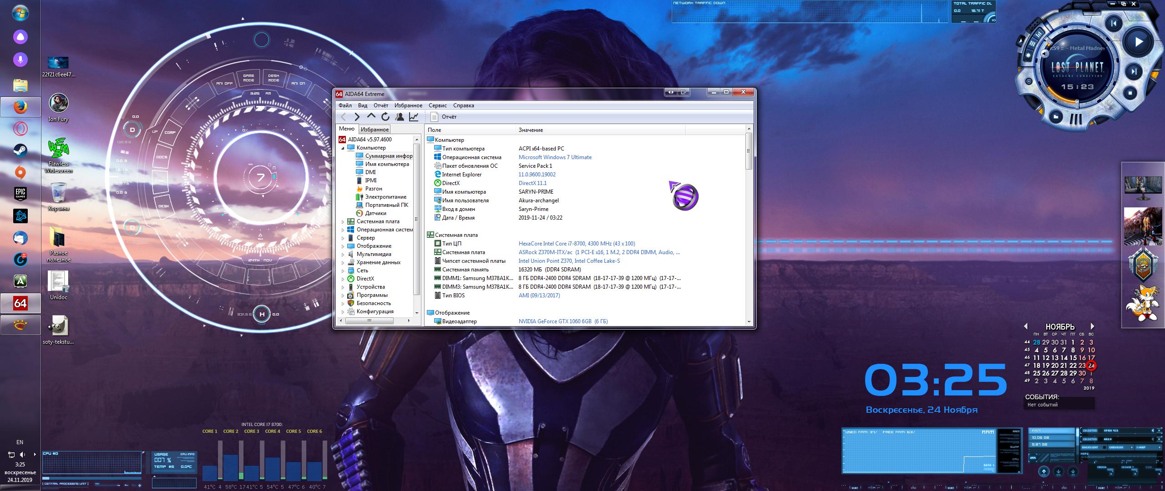Viewport: 1165px width, 491px height.
Task: Open Unidoc desktop file
Action: [x=58, y=286]
